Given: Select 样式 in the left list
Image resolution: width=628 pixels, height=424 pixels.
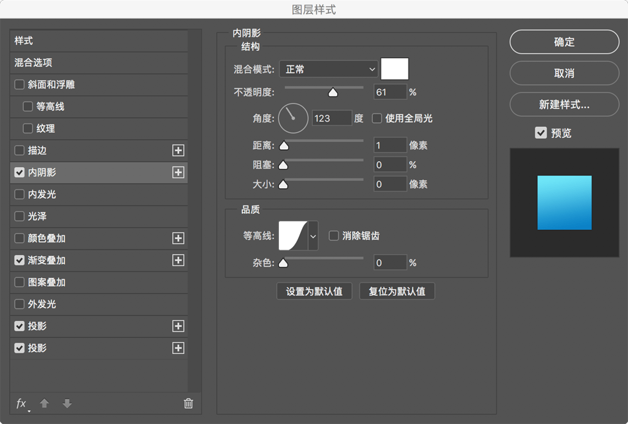Looking at the screenshot, I should [x=99, y=41].
